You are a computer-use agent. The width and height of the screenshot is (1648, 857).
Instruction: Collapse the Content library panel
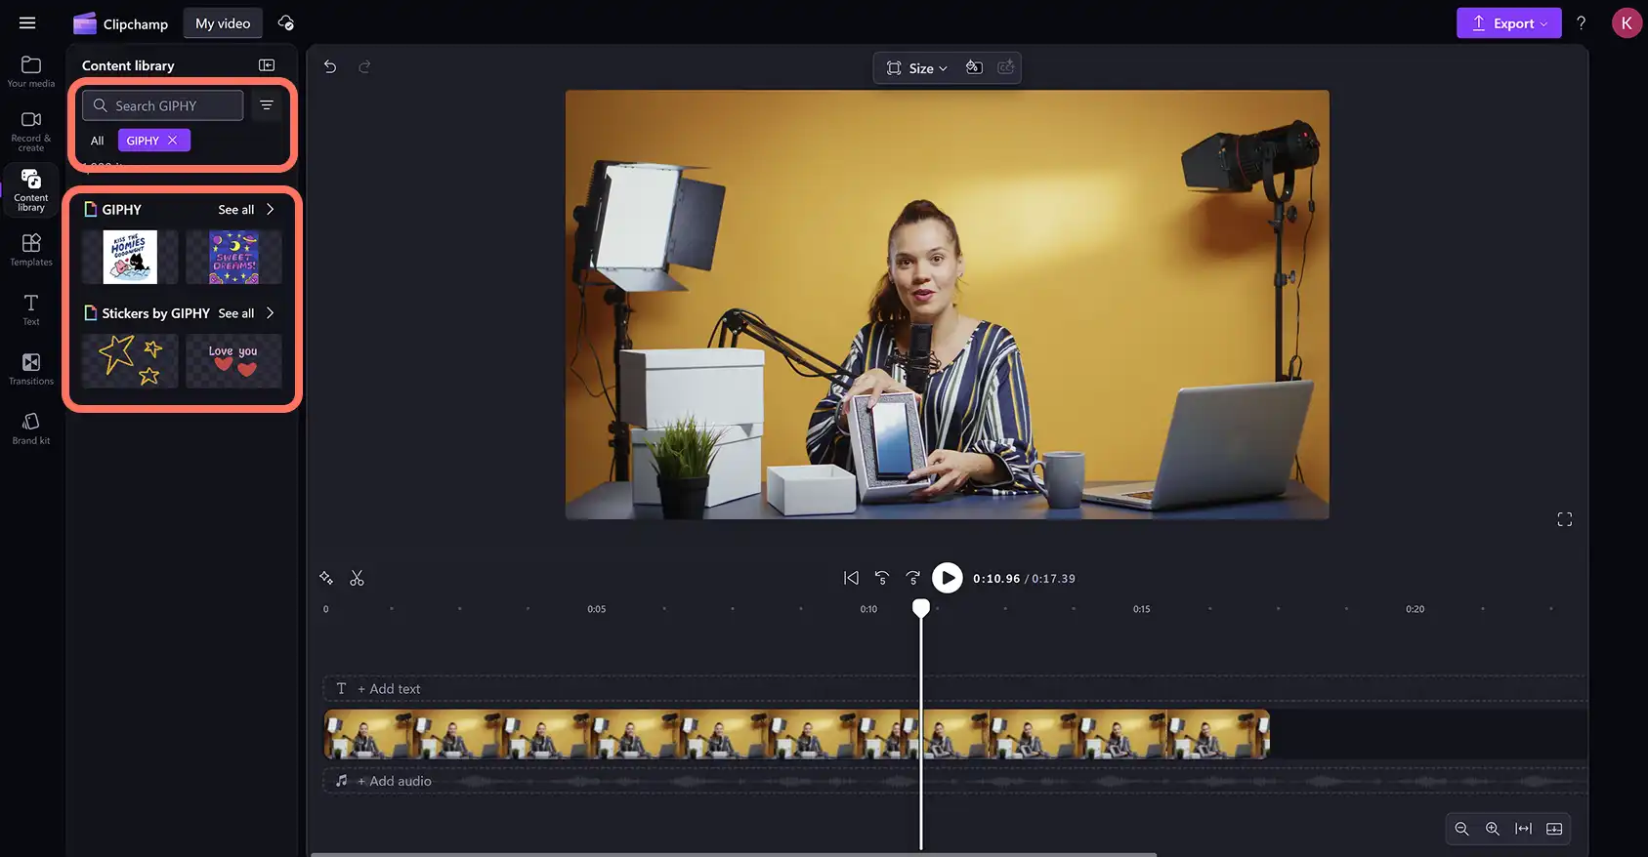pyautogui.click(x=267, y=65)
